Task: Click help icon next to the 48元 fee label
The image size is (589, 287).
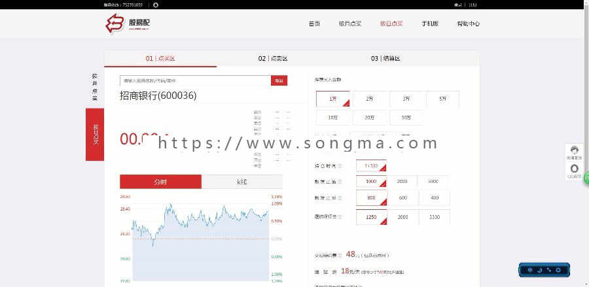Action: 340,255
